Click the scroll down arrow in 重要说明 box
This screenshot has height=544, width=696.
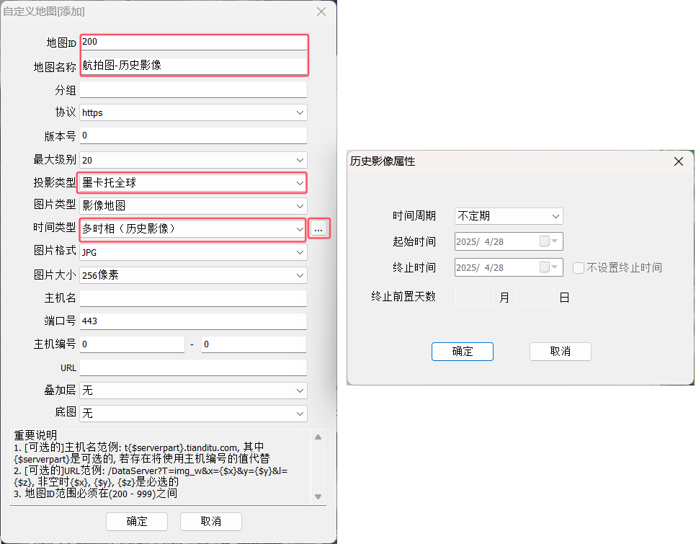pos(318,497)
